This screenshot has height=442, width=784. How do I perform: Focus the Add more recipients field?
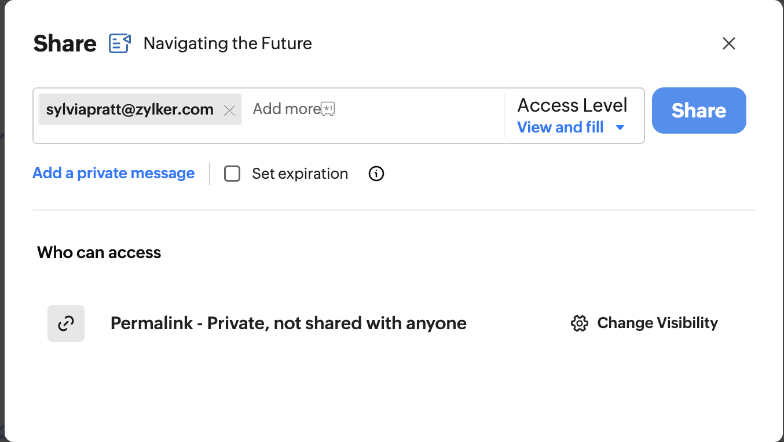(x=405, y=110)
